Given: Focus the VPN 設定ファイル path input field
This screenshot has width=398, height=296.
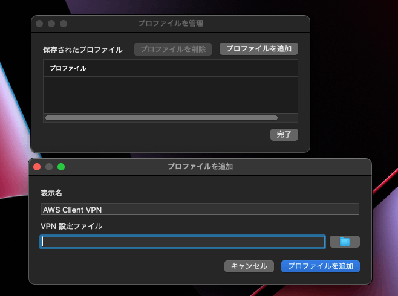Looking at the screenshot, I should tap(183, 242).
